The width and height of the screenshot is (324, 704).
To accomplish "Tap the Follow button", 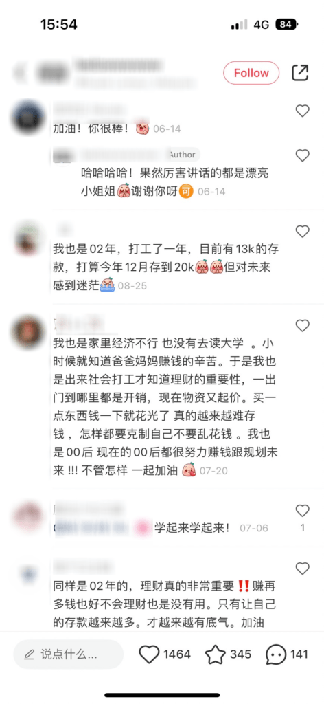I will pos(251,73).
